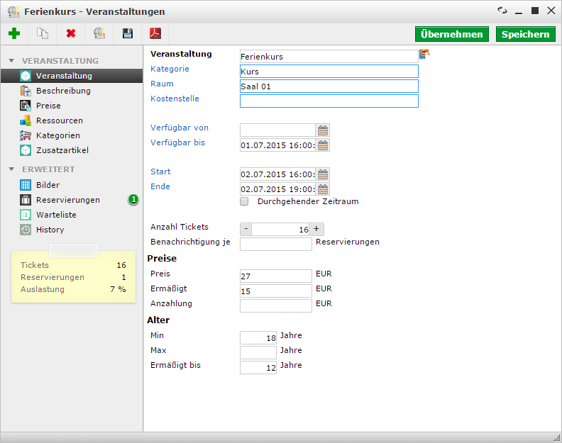Refresh the window with the arrows icon
Screen dimensions: 562x443
[x=502, y=11]
